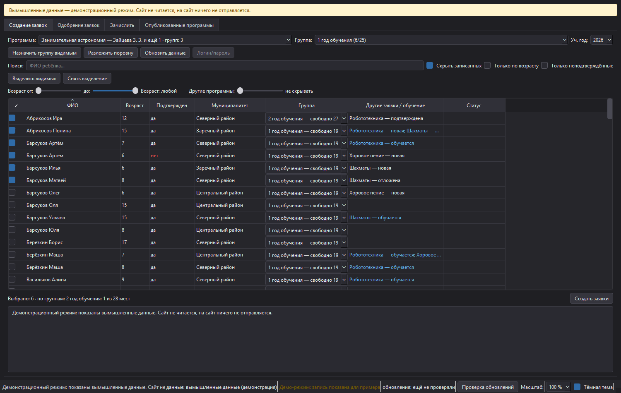Refresh with the Обновить данные button
621x393 pixels.
[165, 53]
